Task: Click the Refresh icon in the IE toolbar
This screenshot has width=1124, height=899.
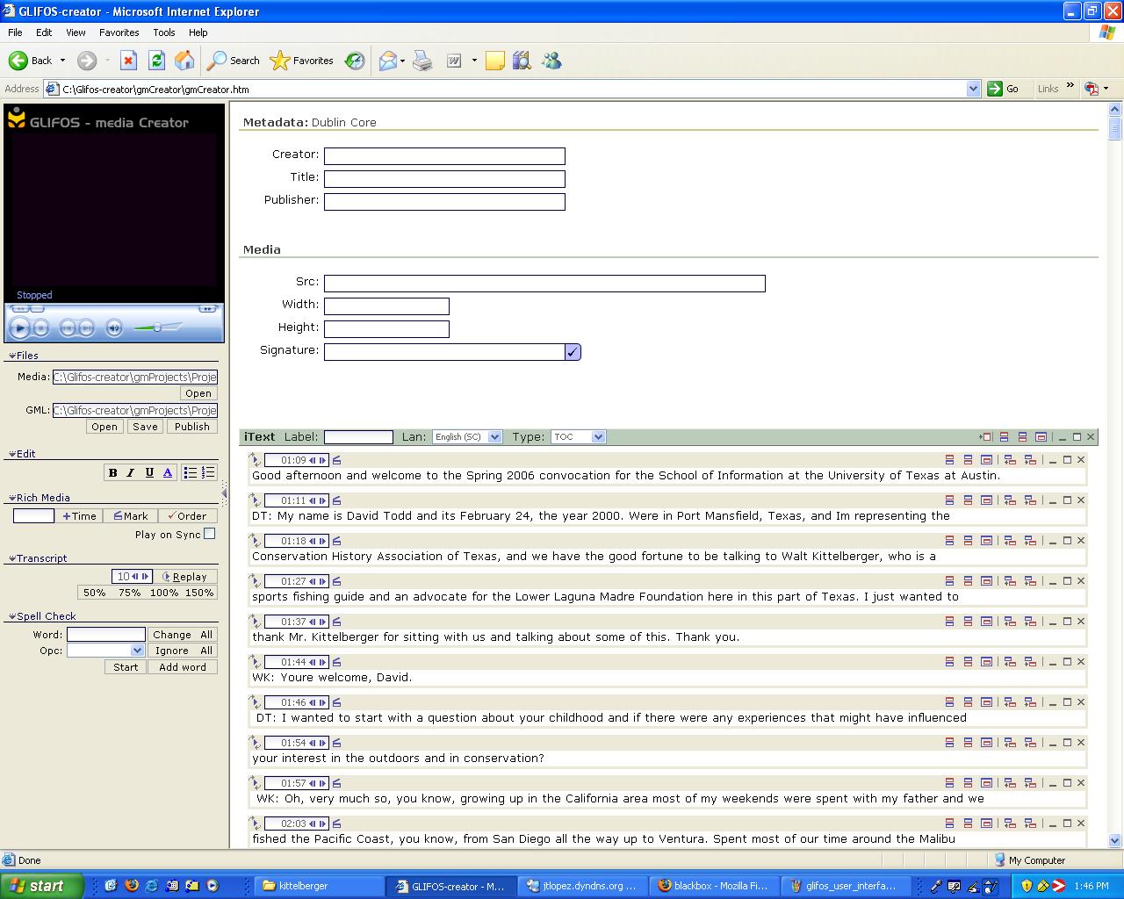Action: coord(156,61)
